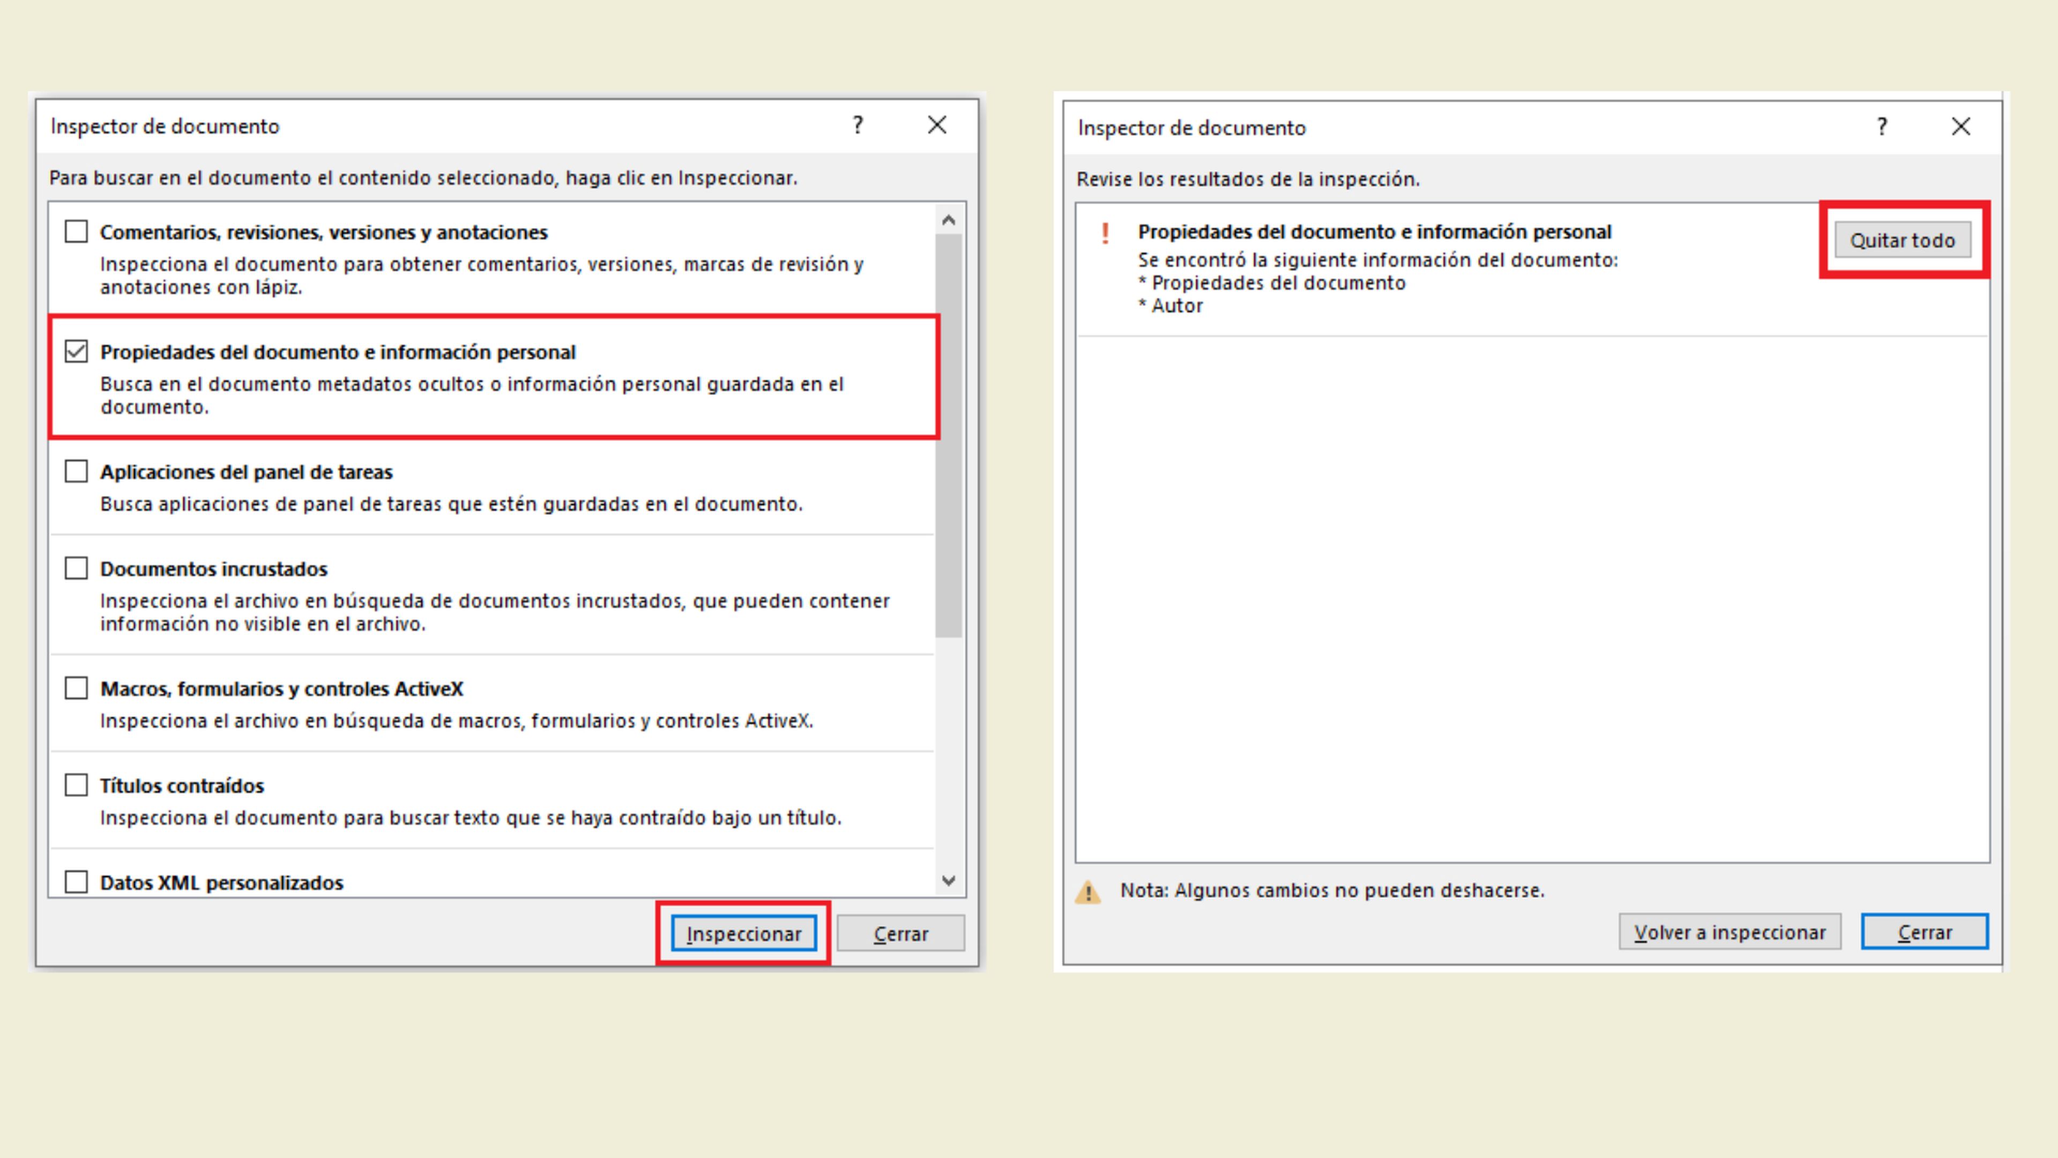Click results heading Propiedades del documento e información personal
Screen dimensions: 2058x1158
(x=1374, y=232)
